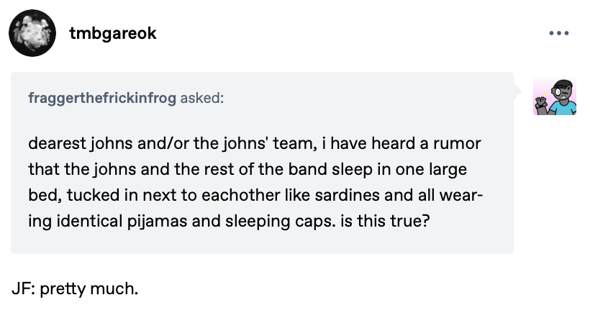This screenshot has height=318, width=590.
Task: Click the phrase 'is this true?'
Action: click(x=385, y=221)
